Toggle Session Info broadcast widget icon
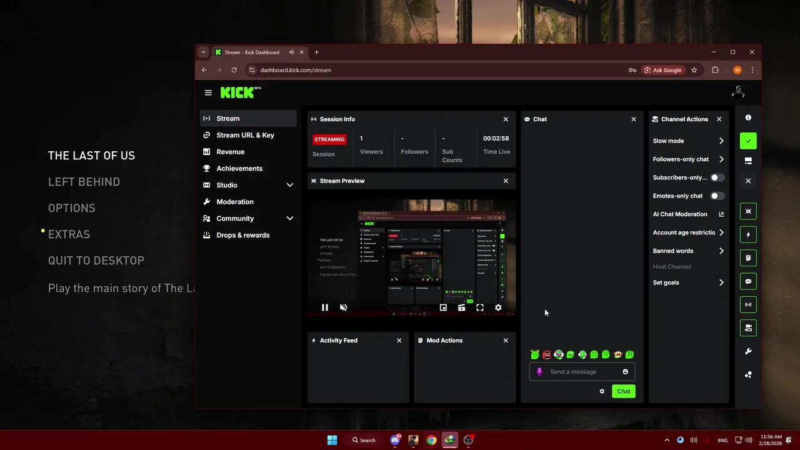This screenshot has width=800, height=450. coord(748,304)
